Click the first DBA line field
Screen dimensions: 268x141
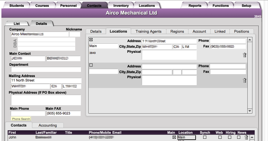pos(46,40)
